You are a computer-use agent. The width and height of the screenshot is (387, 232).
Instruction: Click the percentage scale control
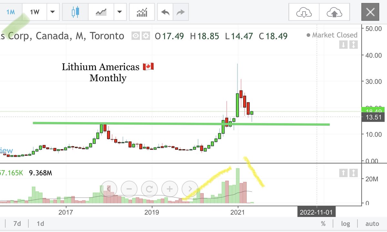tap(323, 223)
